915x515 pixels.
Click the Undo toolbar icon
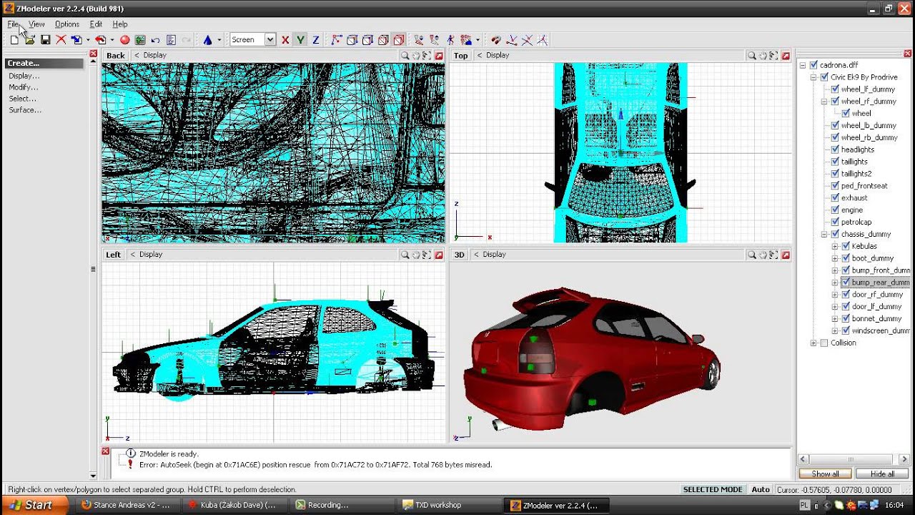[x=155, y=40]
